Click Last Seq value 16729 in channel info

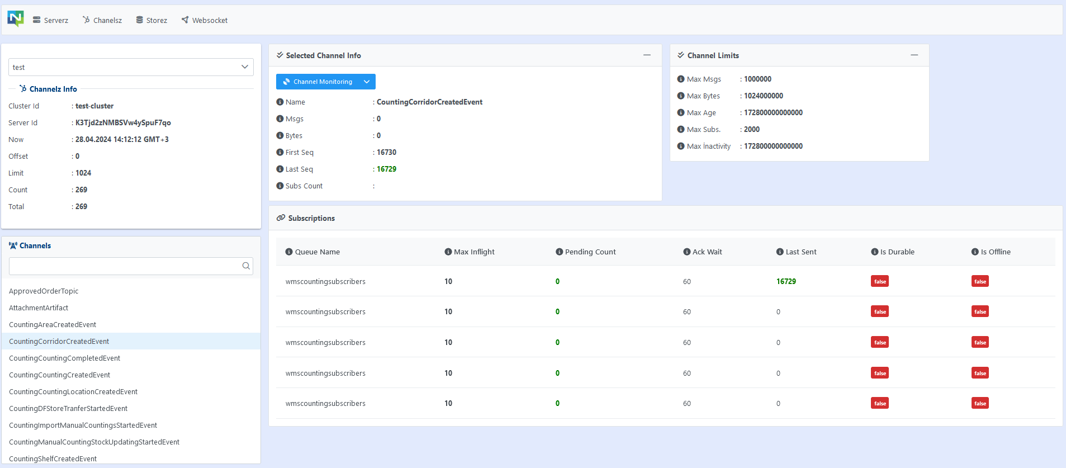pos(386,169)
